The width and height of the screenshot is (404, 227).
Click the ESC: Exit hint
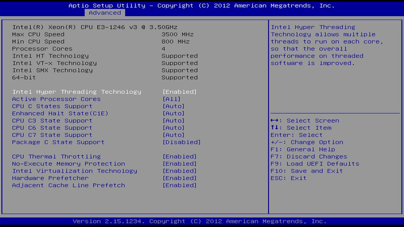289,178
